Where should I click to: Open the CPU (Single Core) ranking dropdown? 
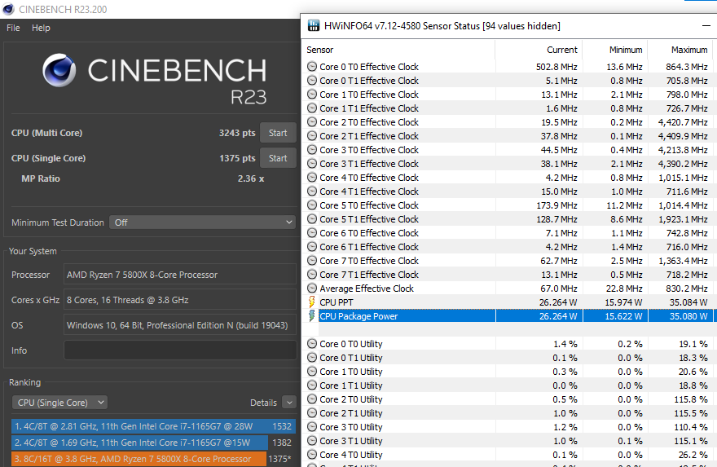[59, 403]
